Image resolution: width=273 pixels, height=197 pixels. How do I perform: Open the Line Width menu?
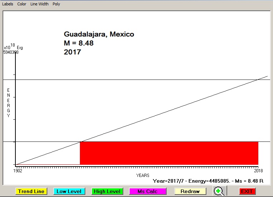click(39, 4)
